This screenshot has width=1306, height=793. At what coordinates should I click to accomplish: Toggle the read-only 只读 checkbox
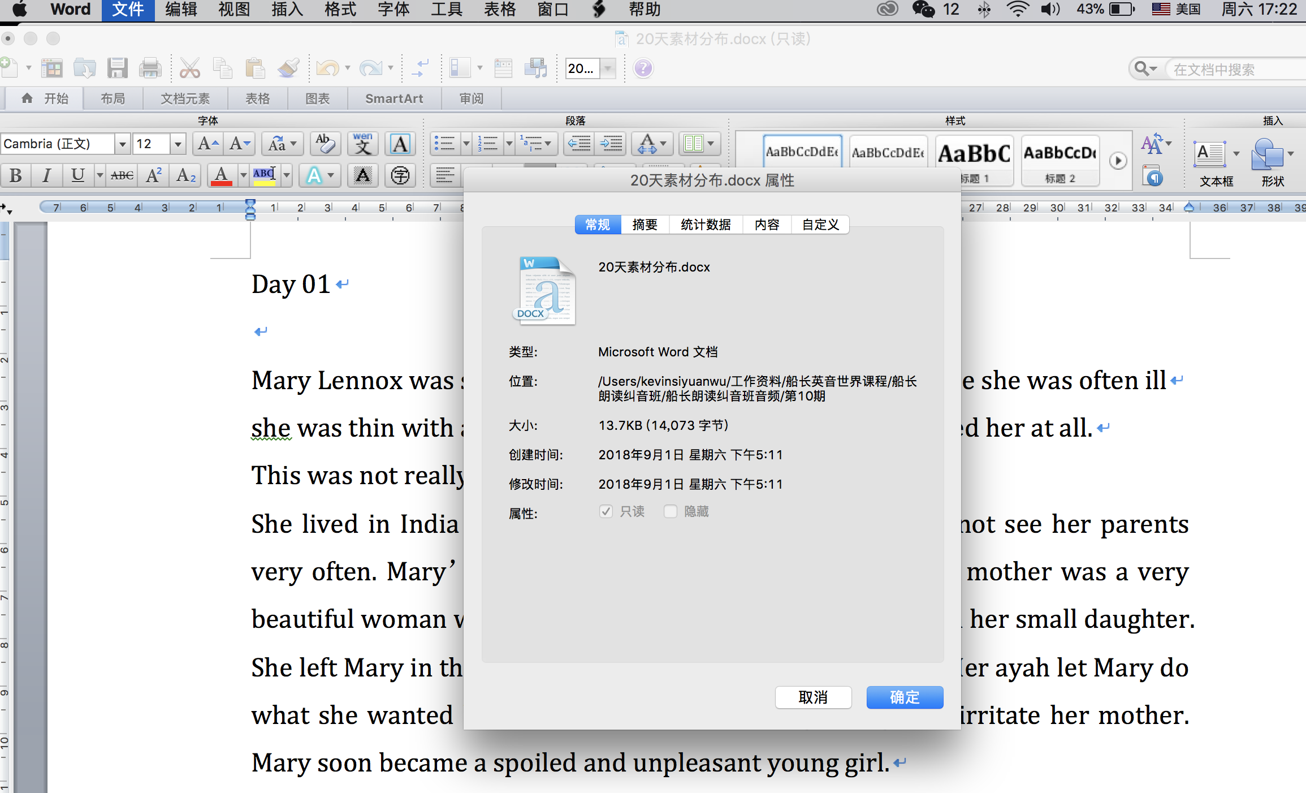click(x=606, y=511)
